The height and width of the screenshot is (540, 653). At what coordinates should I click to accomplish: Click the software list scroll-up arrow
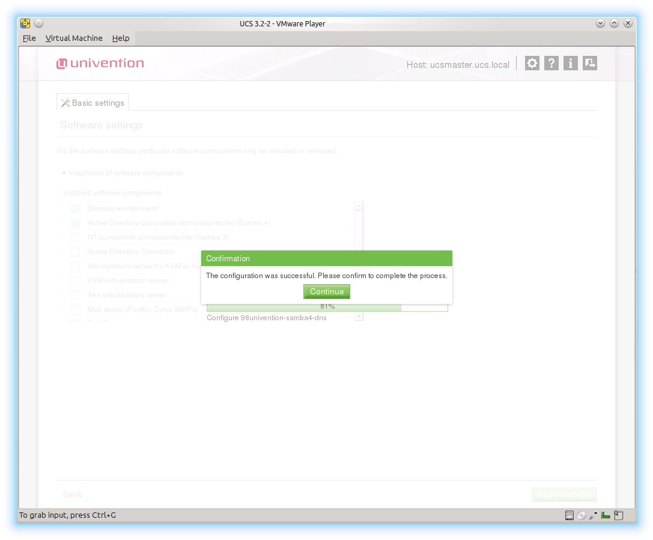(x=359, y=205)
